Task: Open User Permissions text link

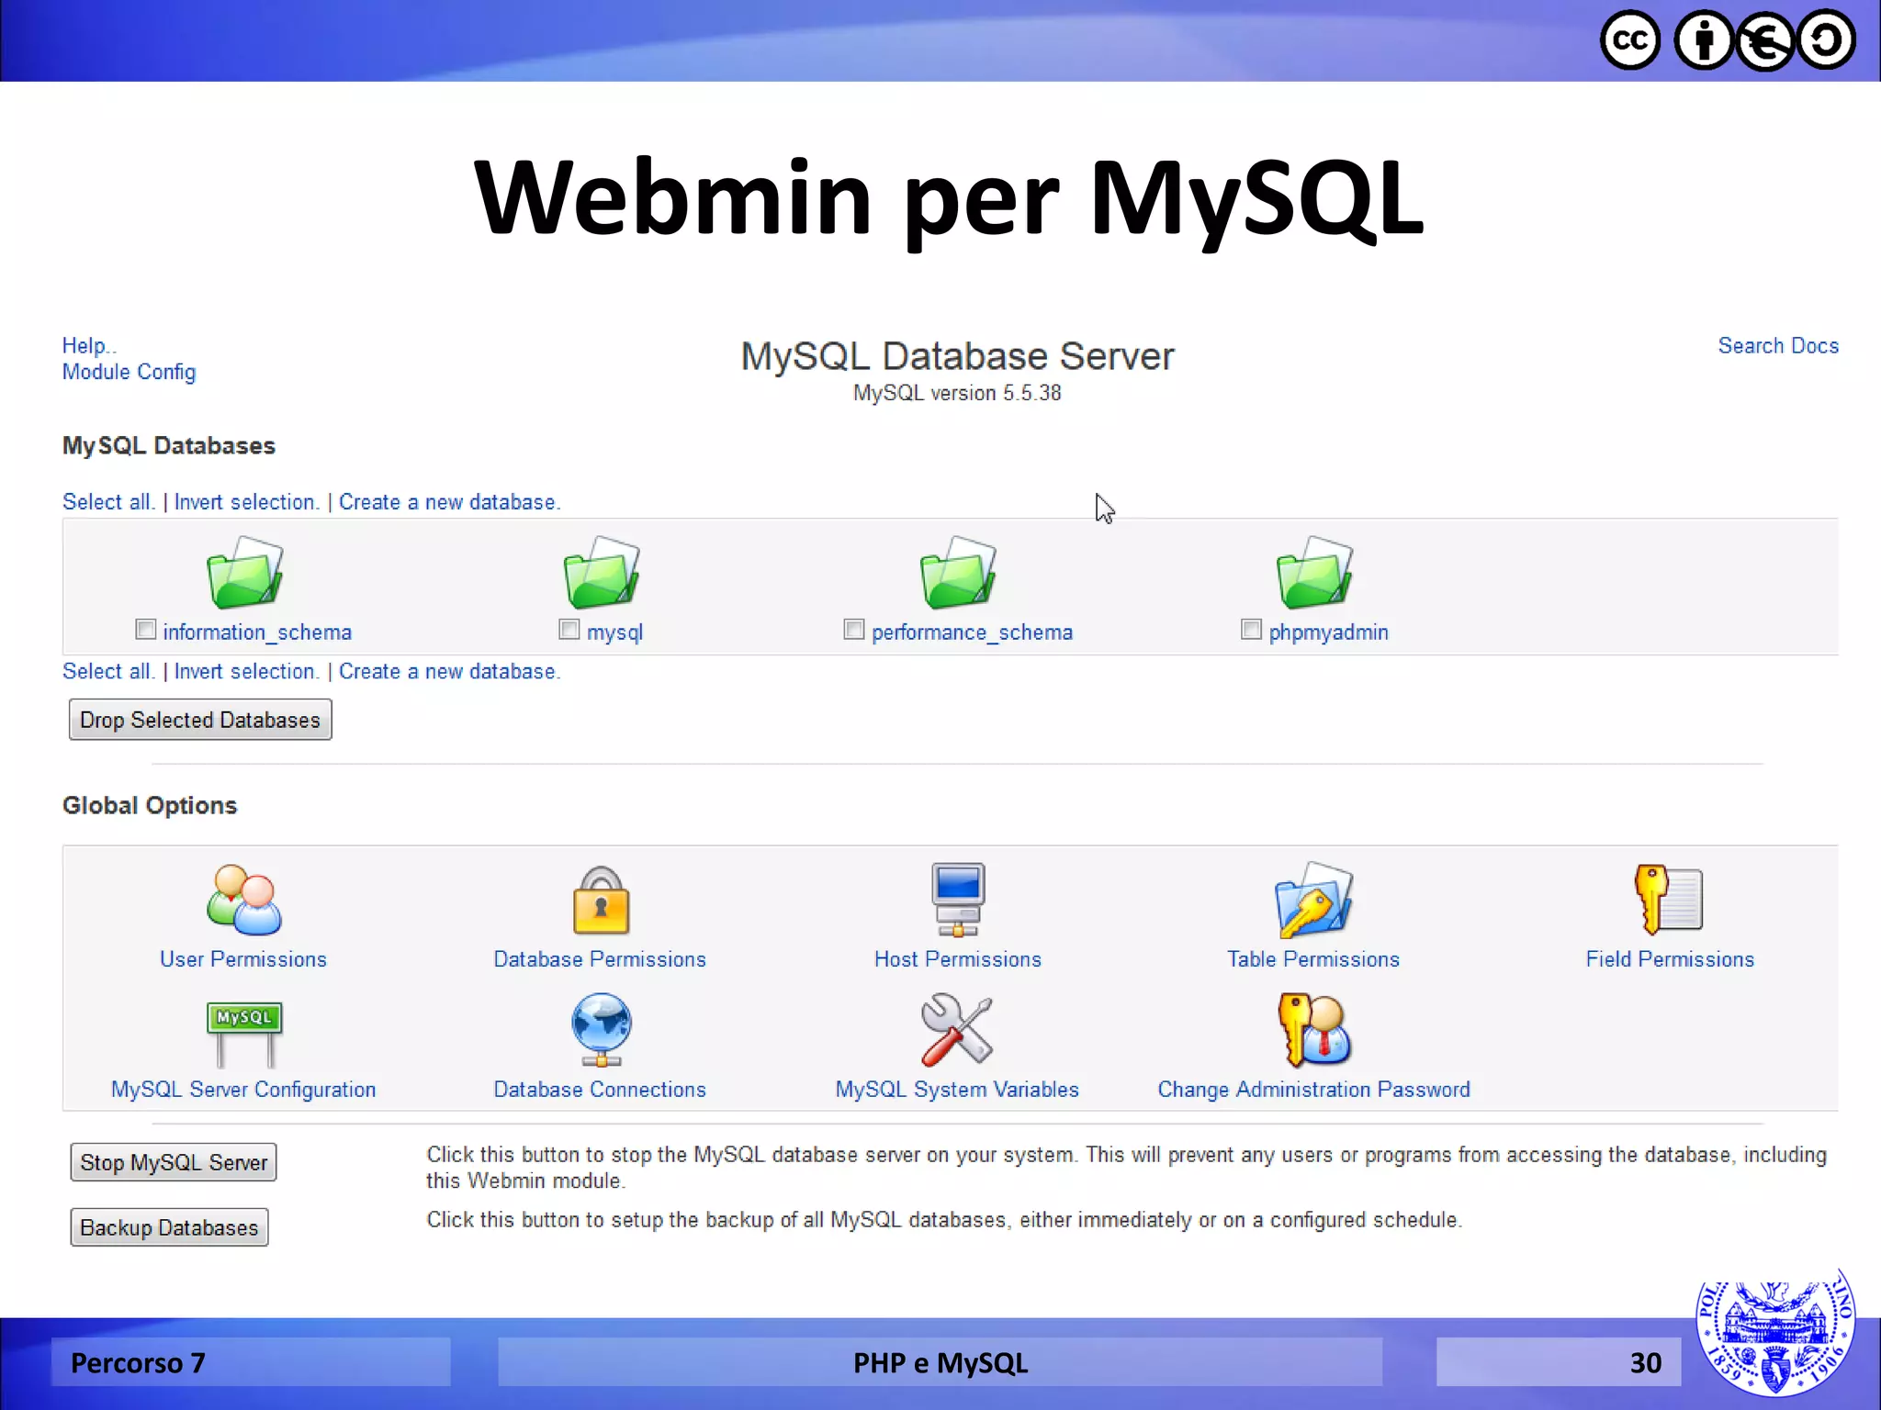Action: [x=243, y=959]
